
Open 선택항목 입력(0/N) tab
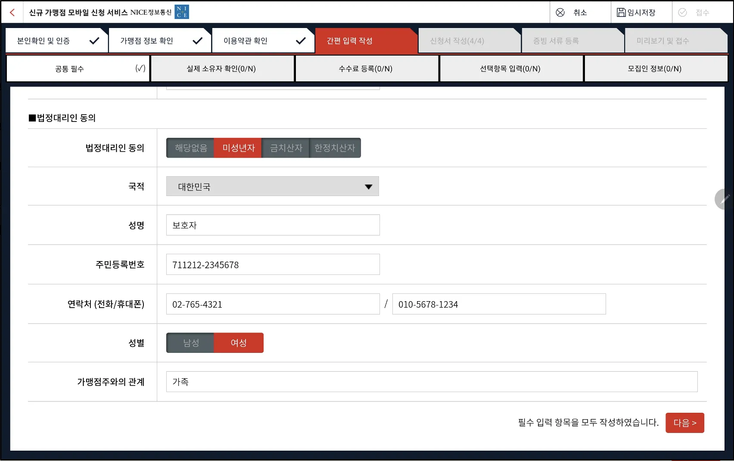tap(511, 69)
